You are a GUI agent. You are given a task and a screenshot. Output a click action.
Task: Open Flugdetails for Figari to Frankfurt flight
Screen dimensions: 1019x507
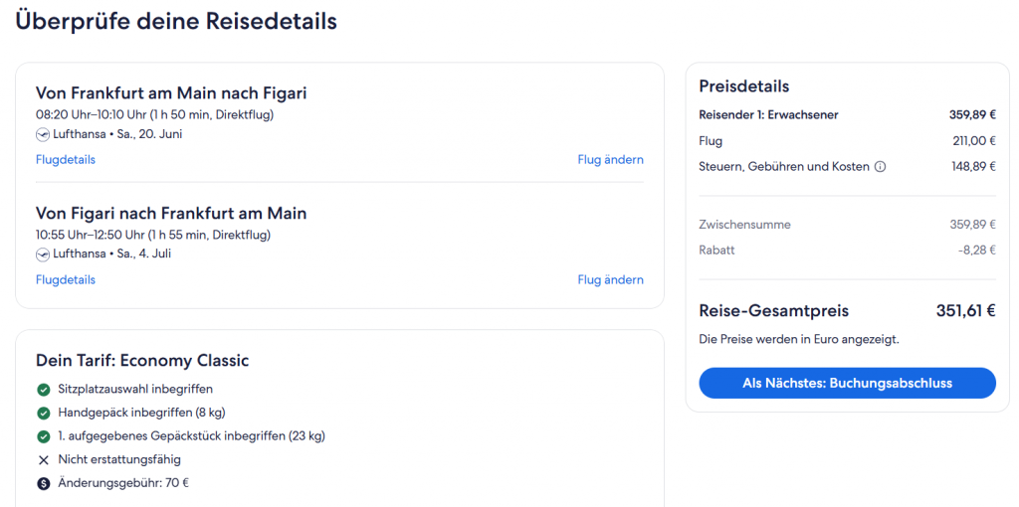click(x=66, y=280)
